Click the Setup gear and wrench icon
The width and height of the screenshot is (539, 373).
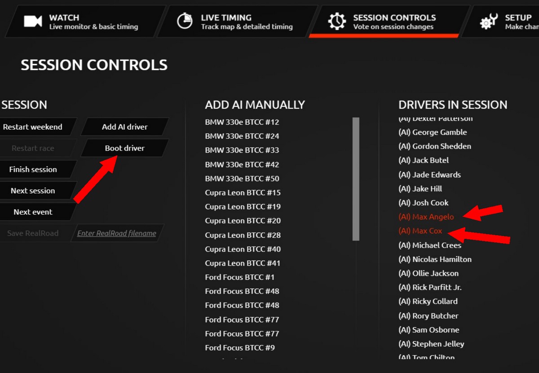[x=489, y=22]
